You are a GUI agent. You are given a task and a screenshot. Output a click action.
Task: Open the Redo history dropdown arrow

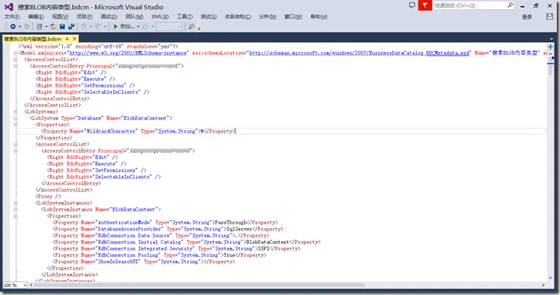(105, 26)
